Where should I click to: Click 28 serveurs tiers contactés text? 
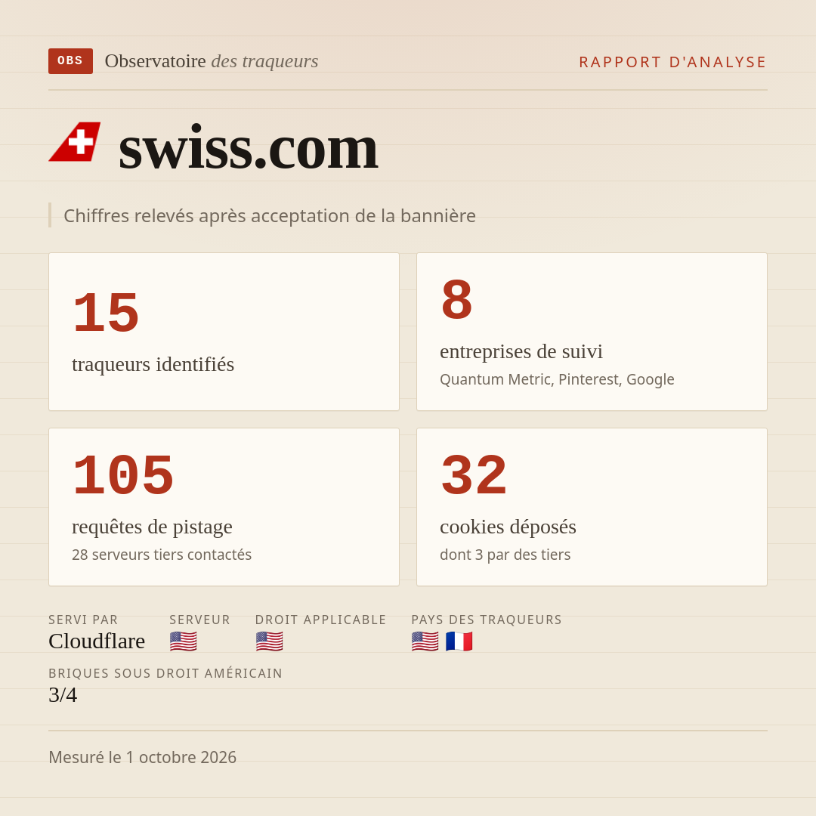point(162,555)
